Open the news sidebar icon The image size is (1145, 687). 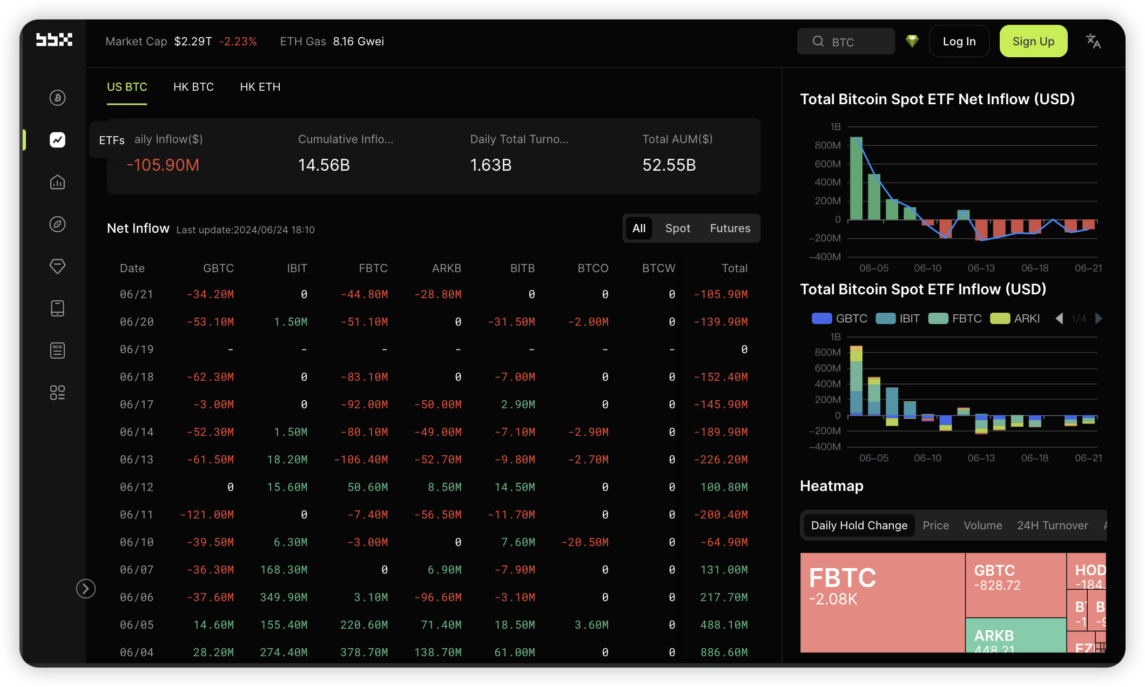point(57,351)
